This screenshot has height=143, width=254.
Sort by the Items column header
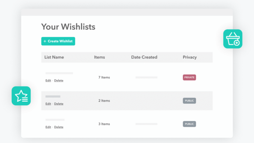point(100,57)
